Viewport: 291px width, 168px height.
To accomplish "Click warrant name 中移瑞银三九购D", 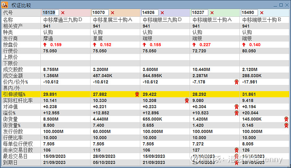I will tap(162, 20).
